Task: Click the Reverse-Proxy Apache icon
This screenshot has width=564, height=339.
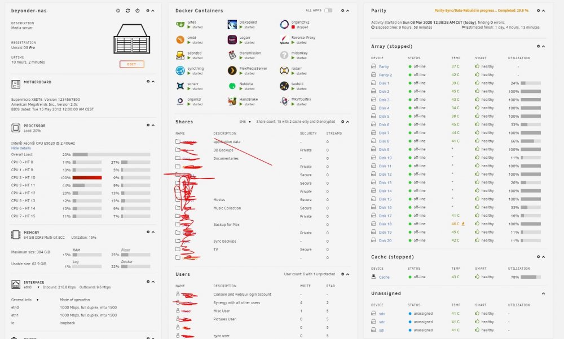Action: pyautogui.click(x=284, y=40)
